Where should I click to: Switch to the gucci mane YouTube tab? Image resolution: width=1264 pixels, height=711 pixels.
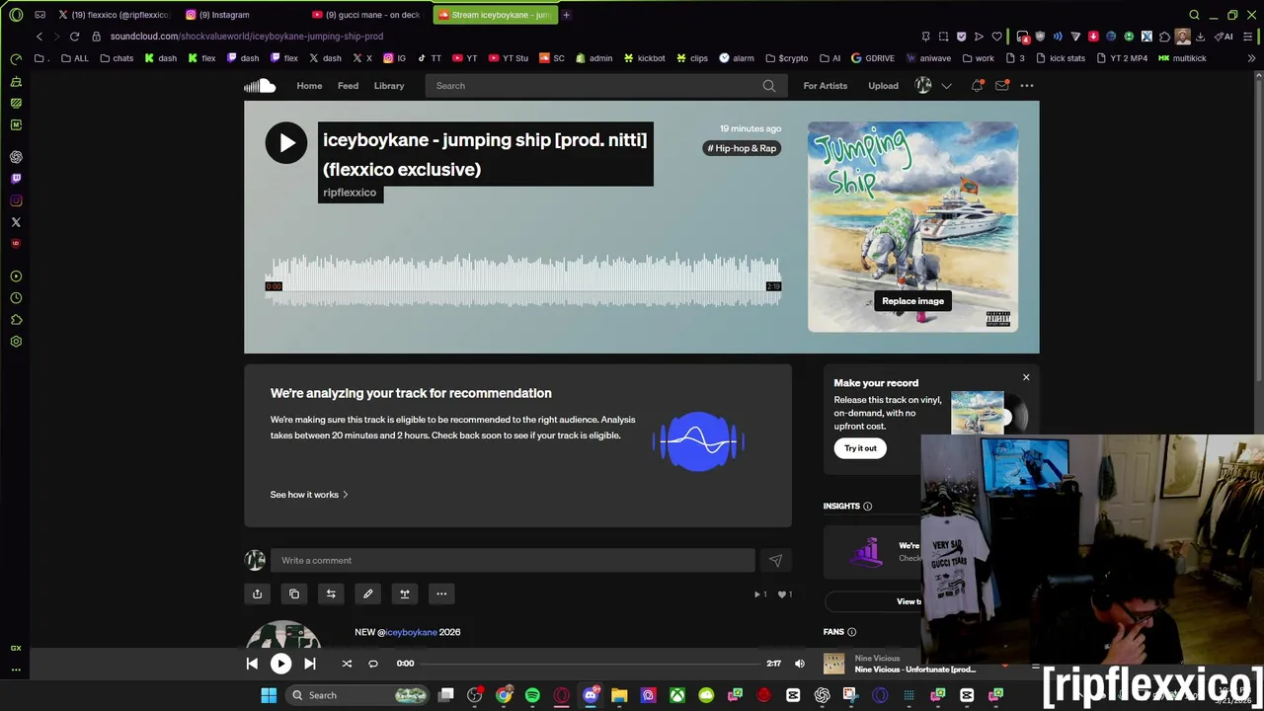click(367, 15)
